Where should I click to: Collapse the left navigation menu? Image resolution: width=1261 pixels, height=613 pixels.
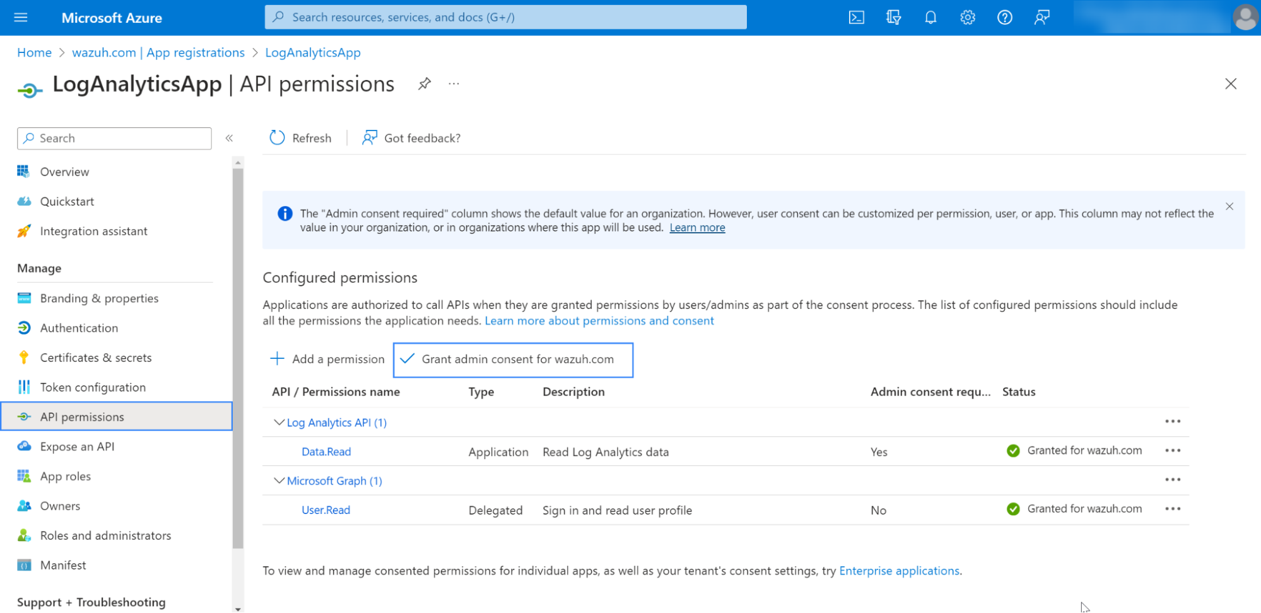[x=230, y=138]
